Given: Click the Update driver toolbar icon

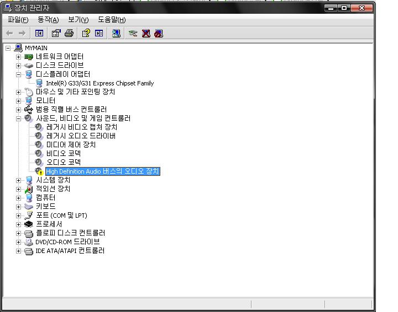Looking at the screenshot, I should pos(133,33).
